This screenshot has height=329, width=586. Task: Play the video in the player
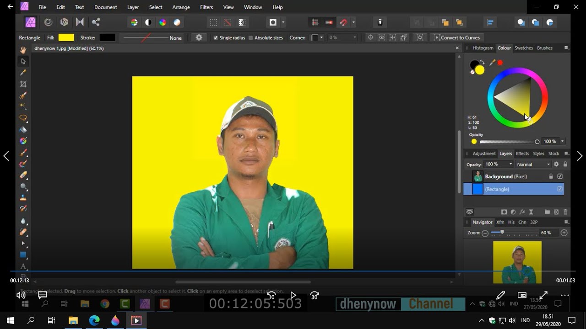pyautogui.click(x=293, y=295)
